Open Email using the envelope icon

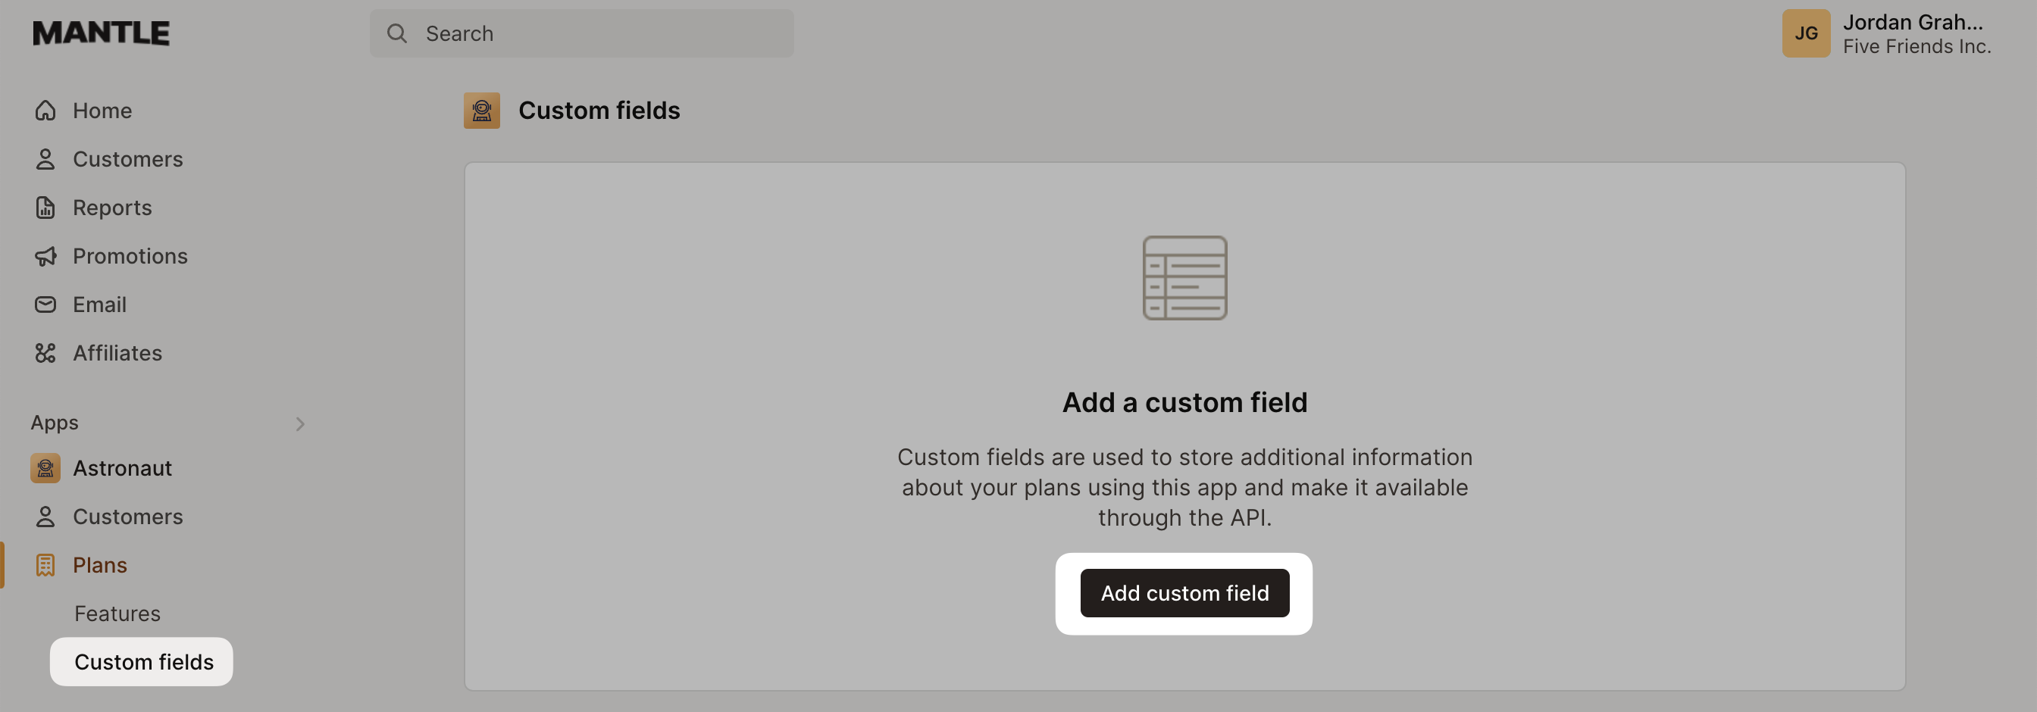point(45,304)
